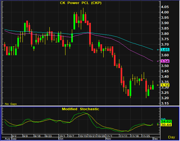This screenshot has width=180, height=141.
Task: Select the 9/23 date axis label
Action: (x=49, y=136)
